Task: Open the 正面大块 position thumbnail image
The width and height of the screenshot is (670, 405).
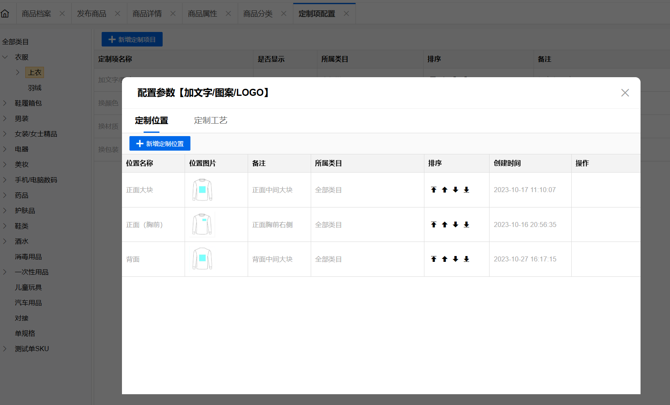Action: [x=202, y=190]
